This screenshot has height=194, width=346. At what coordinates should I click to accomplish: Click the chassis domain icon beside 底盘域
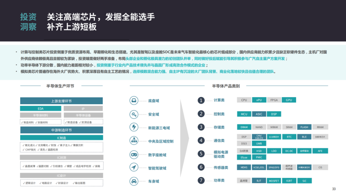pyautogui.click(x=134, y=101)
